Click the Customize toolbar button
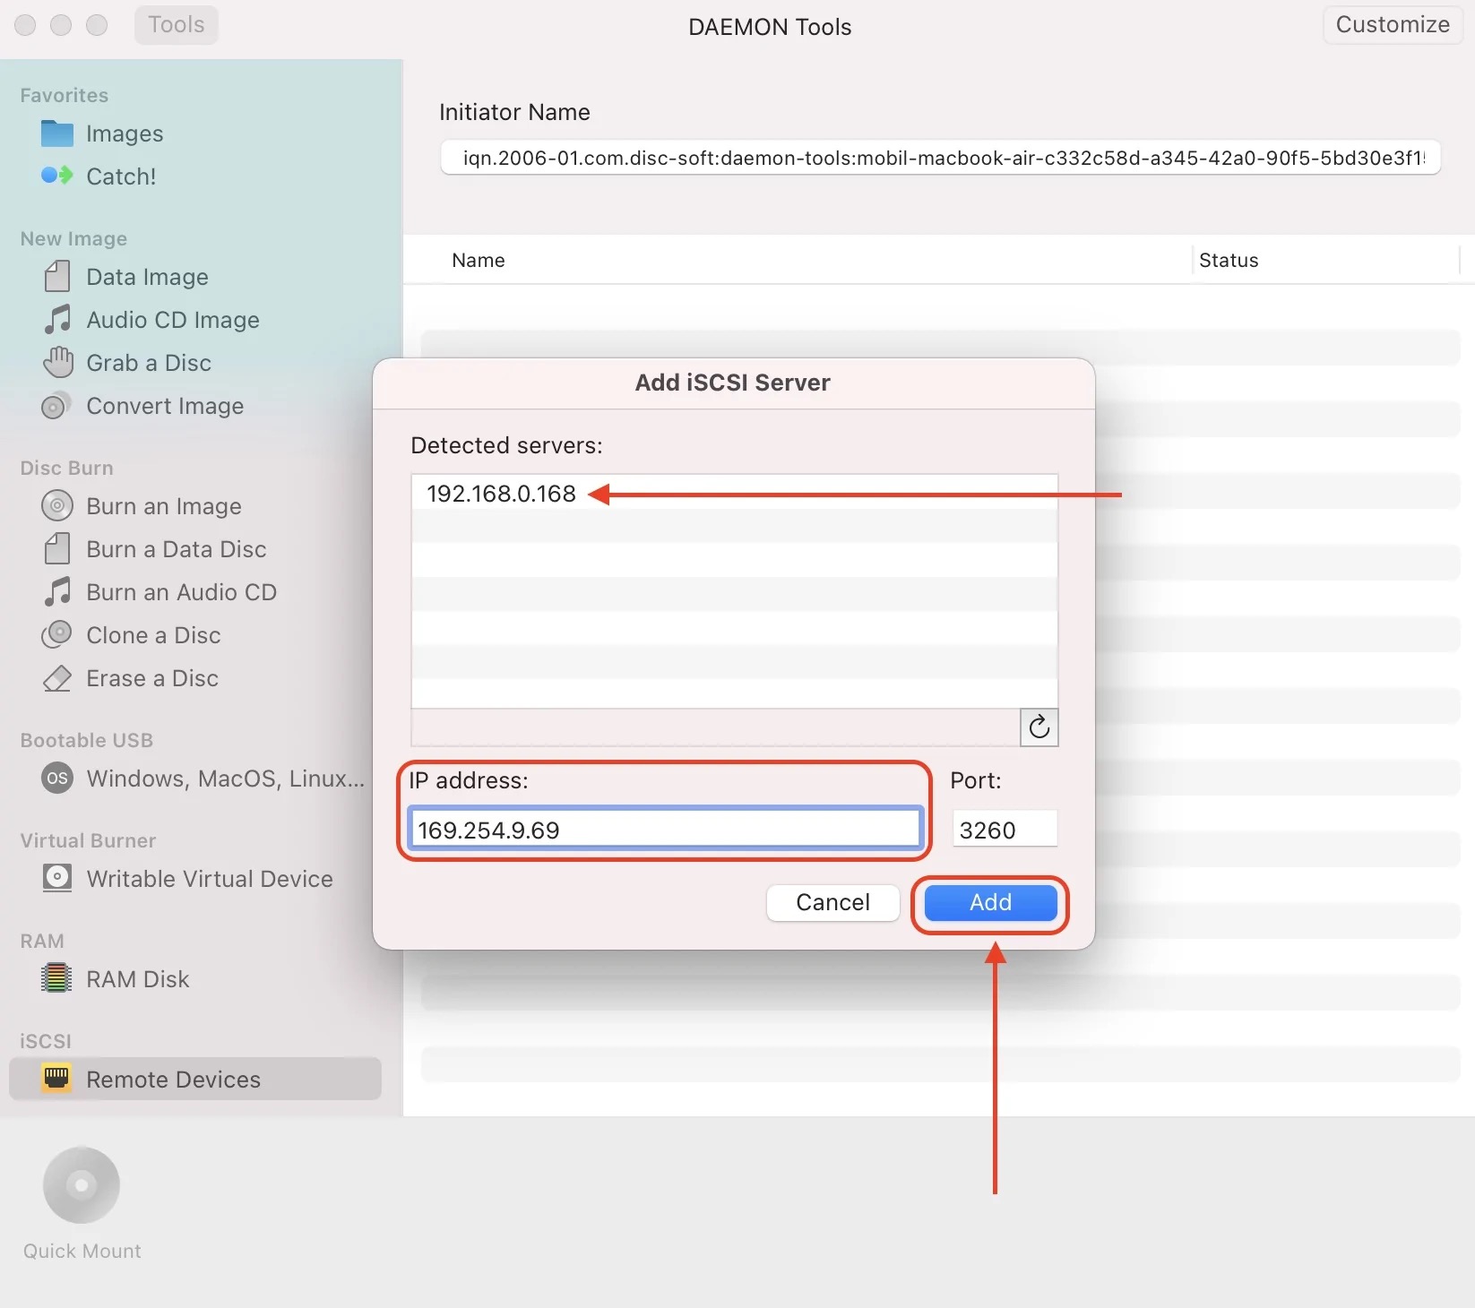Image resolution: width=1475 pixels, height=1308 pixels. pos(1392,25)
